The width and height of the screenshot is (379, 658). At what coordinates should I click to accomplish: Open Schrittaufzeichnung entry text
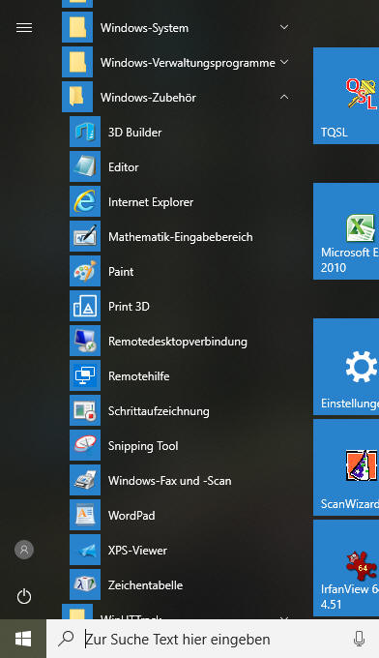159,411
